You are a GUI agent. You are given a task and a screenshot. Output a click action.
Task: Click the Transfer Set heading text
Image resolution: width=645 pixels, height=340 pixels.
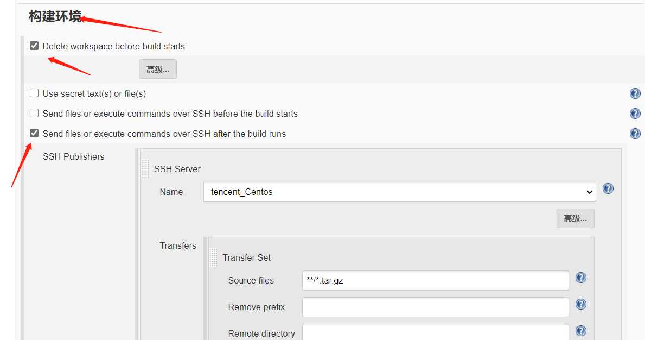coord(247,257)
